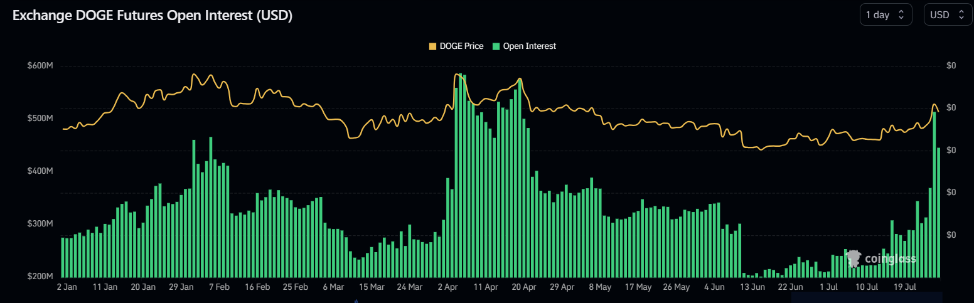This screenshot has height=303, width=974.
Task: Open the USD currency dropdown
Action: (947, 15)
